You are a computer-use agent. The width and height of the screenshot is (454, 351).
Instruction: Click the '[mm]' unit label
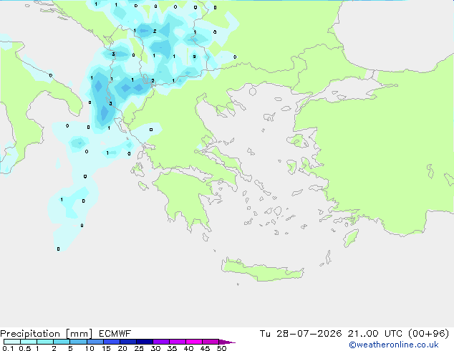(79, 334)
